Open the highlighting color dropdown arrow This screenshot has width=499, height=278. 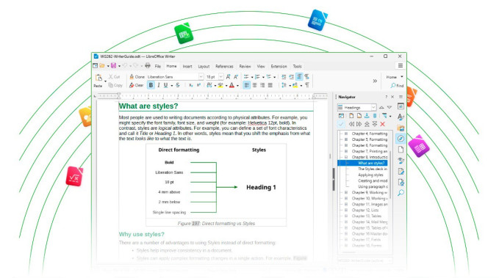[x=226, y=86]
